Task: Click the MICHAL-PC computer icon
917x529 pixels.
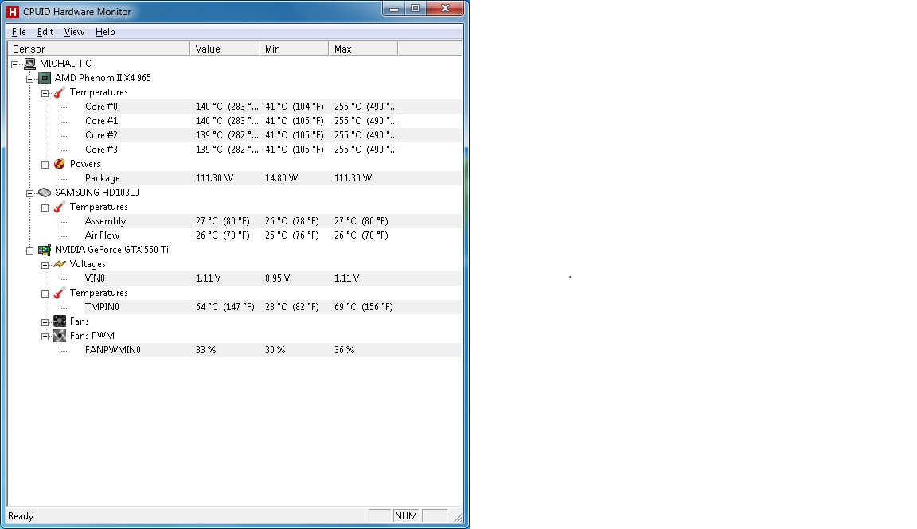Action: tap(29, 64)
